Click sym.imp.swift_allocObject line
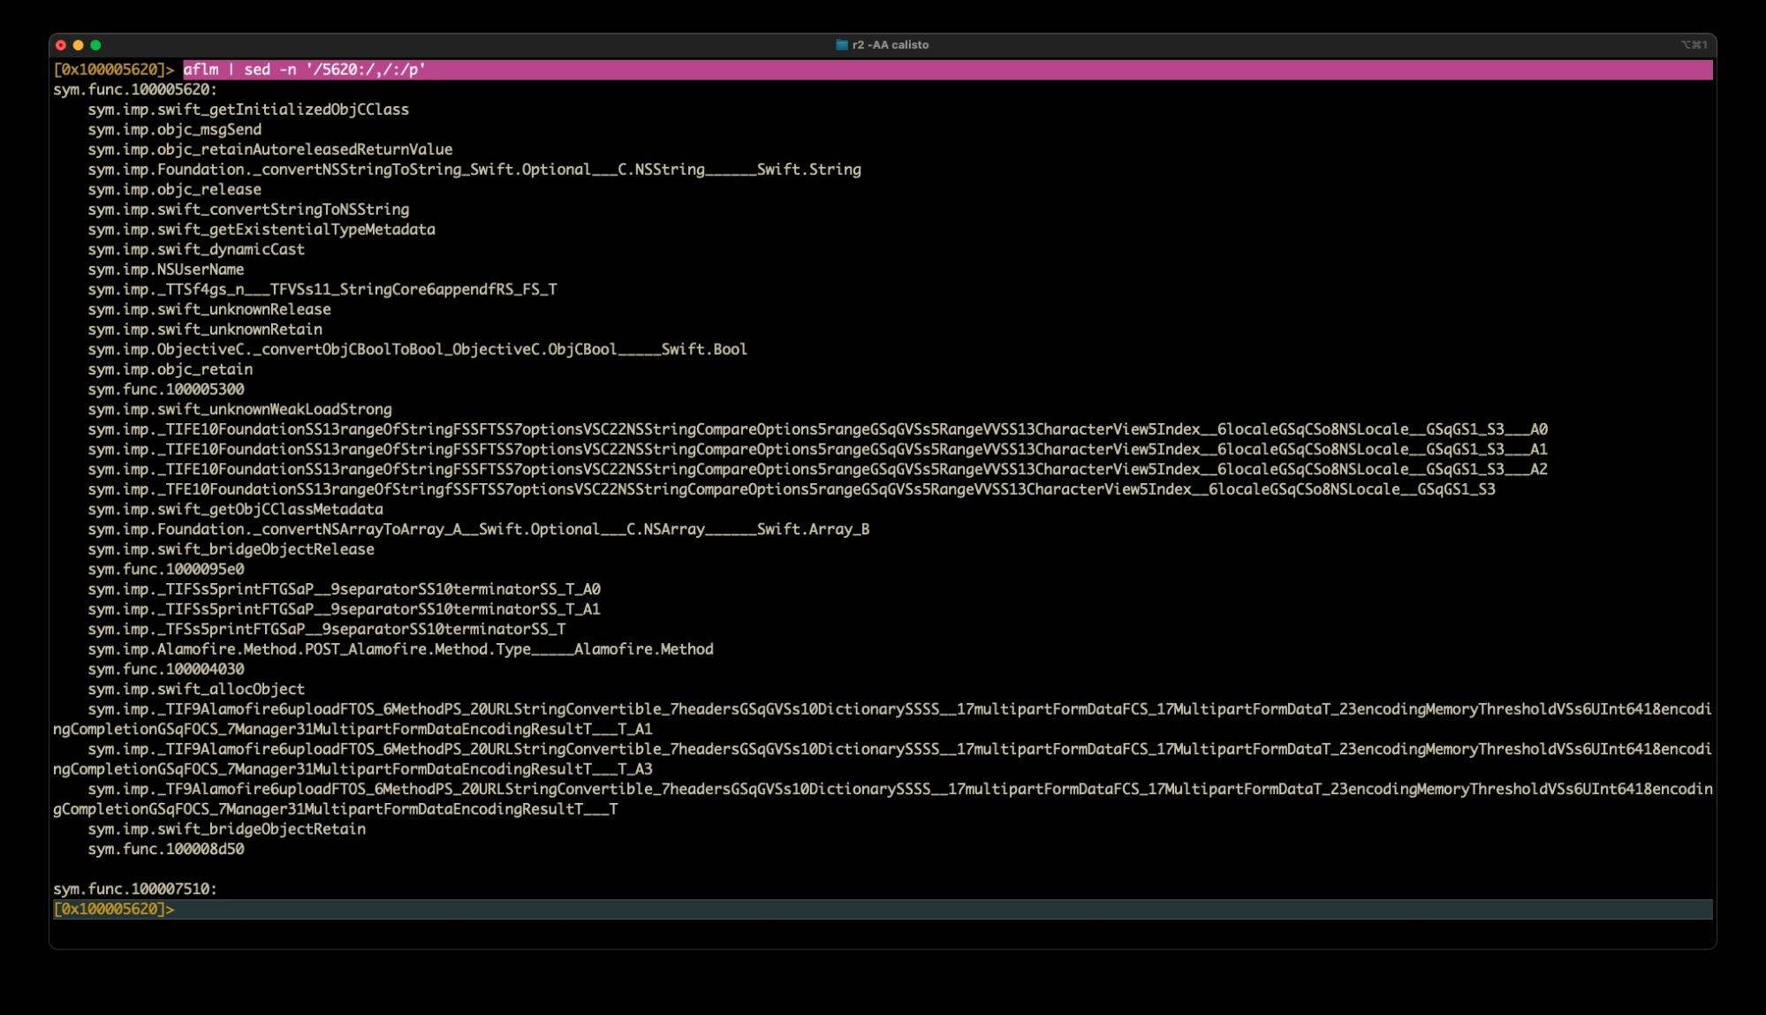Screen dimensions: 1766x1015 pyautogui.click(x=195, y=689)
